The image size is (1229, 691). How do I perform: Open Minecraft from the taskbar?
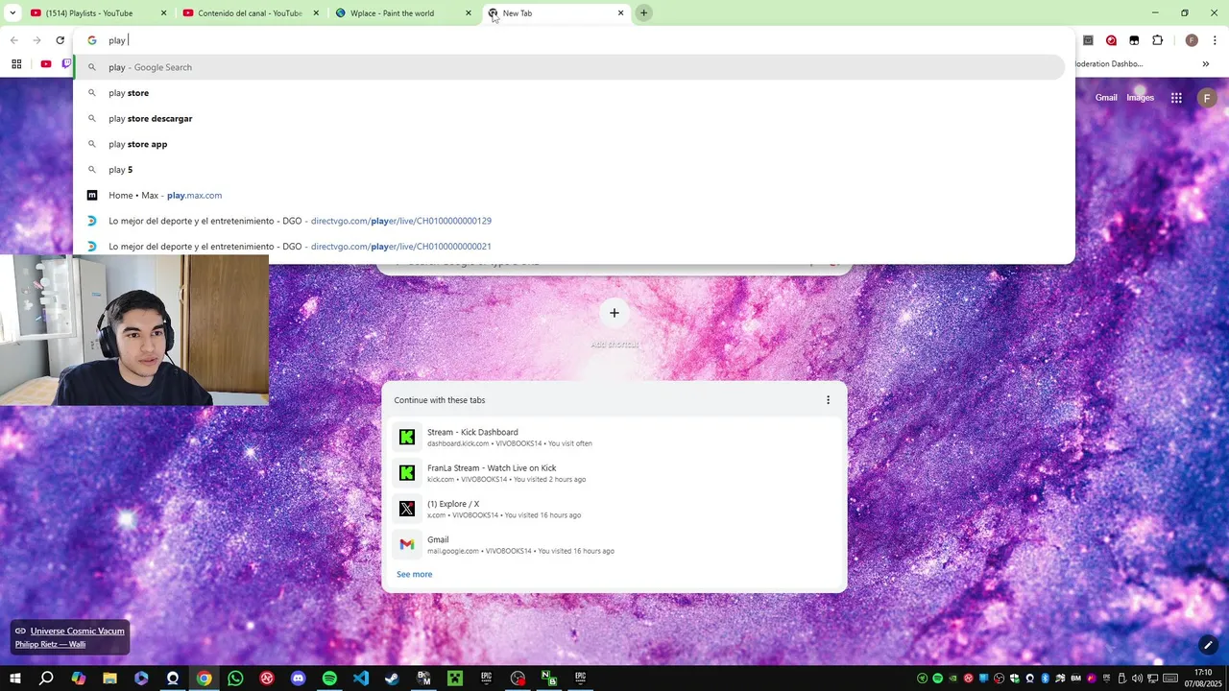455,679
